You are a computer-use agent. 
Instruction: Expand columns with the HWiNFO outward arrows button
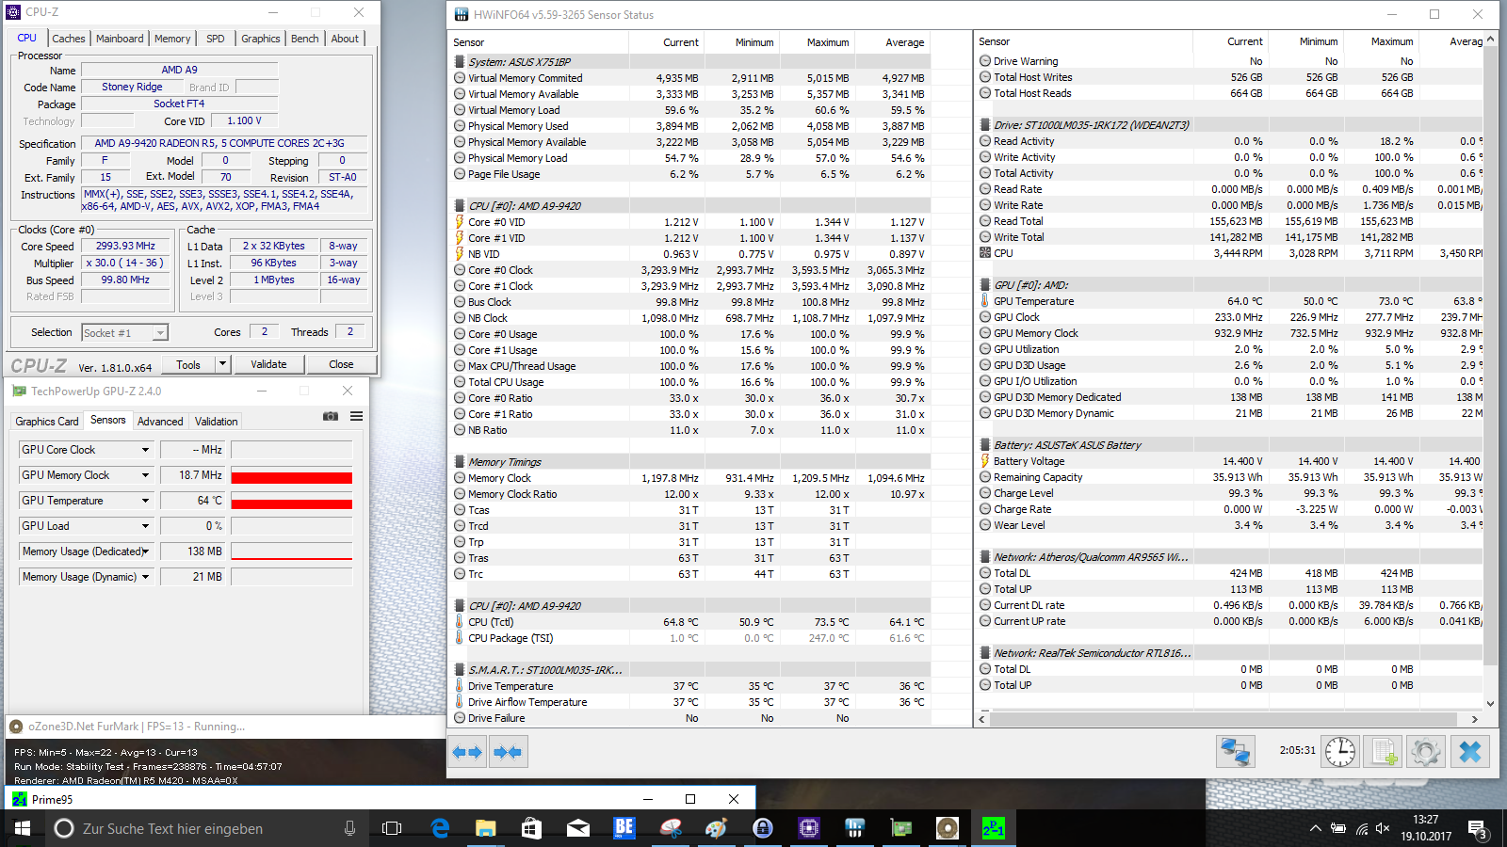click(x=467, y=752)
